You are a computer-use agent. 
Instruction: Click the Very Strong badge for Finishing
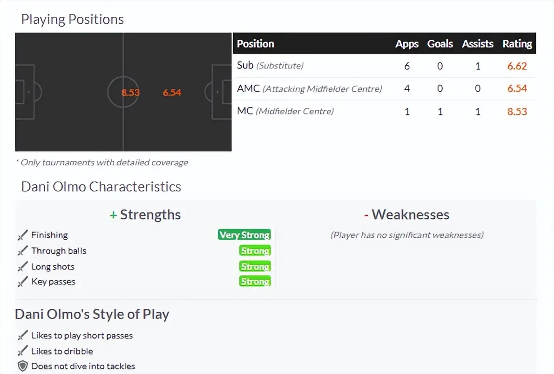244,235
